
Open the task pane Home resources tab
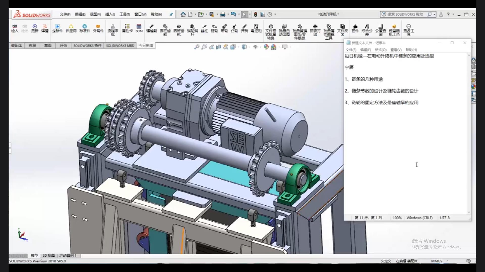[473, 60]
